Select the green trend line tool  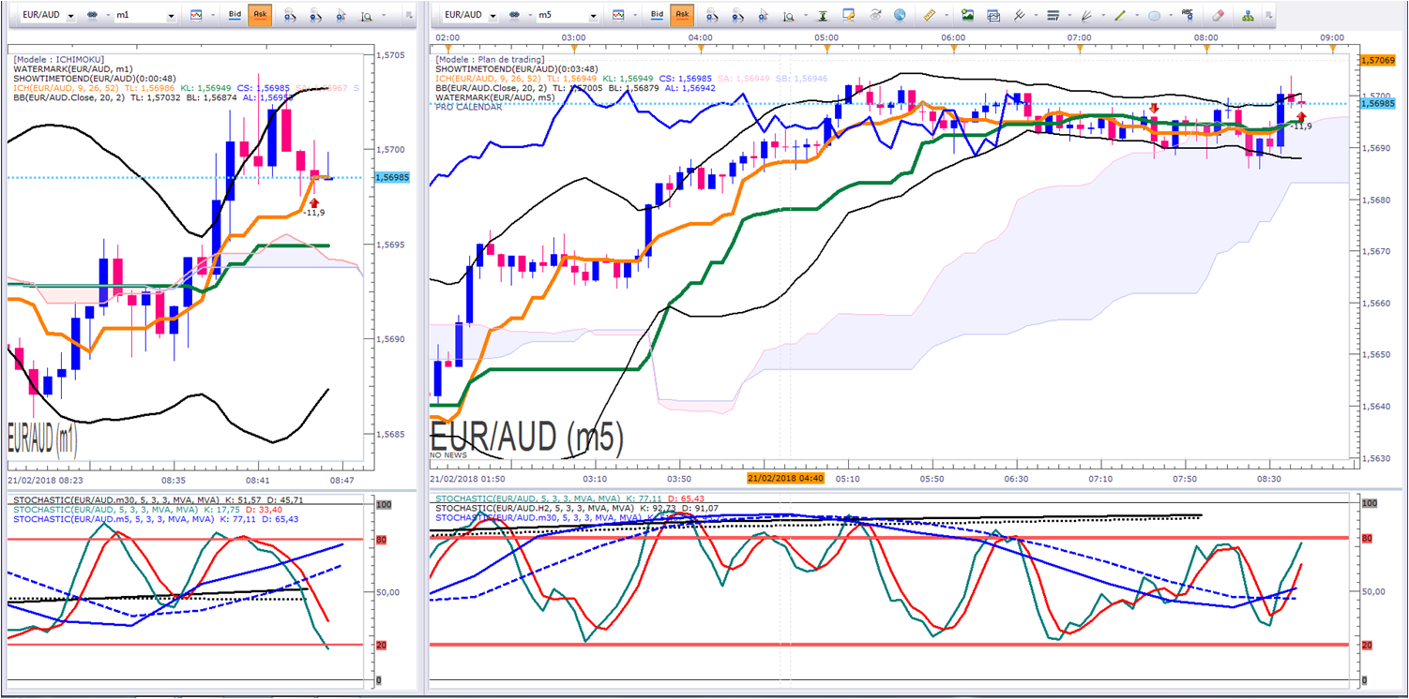point(1120,15)
